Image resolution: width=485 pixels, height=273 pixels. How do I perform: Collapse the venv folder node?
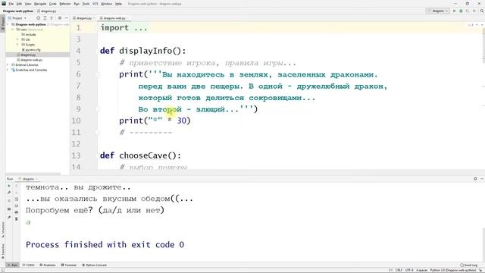(13, 30)
